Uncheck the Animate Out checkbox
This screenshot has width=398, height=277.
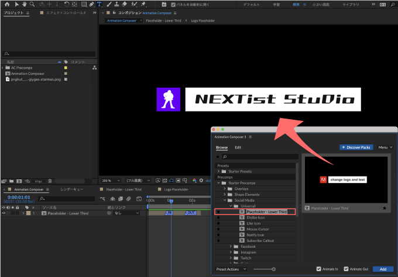[x=346, y=269]
